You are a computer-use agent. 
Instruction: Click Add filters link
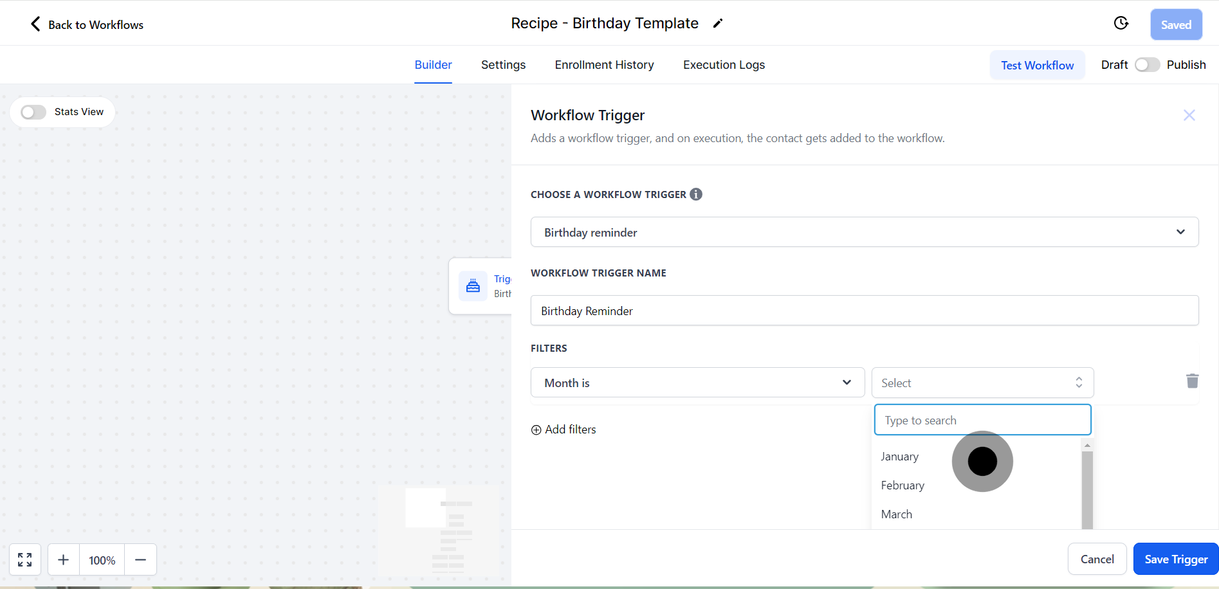tap(564, 430)
